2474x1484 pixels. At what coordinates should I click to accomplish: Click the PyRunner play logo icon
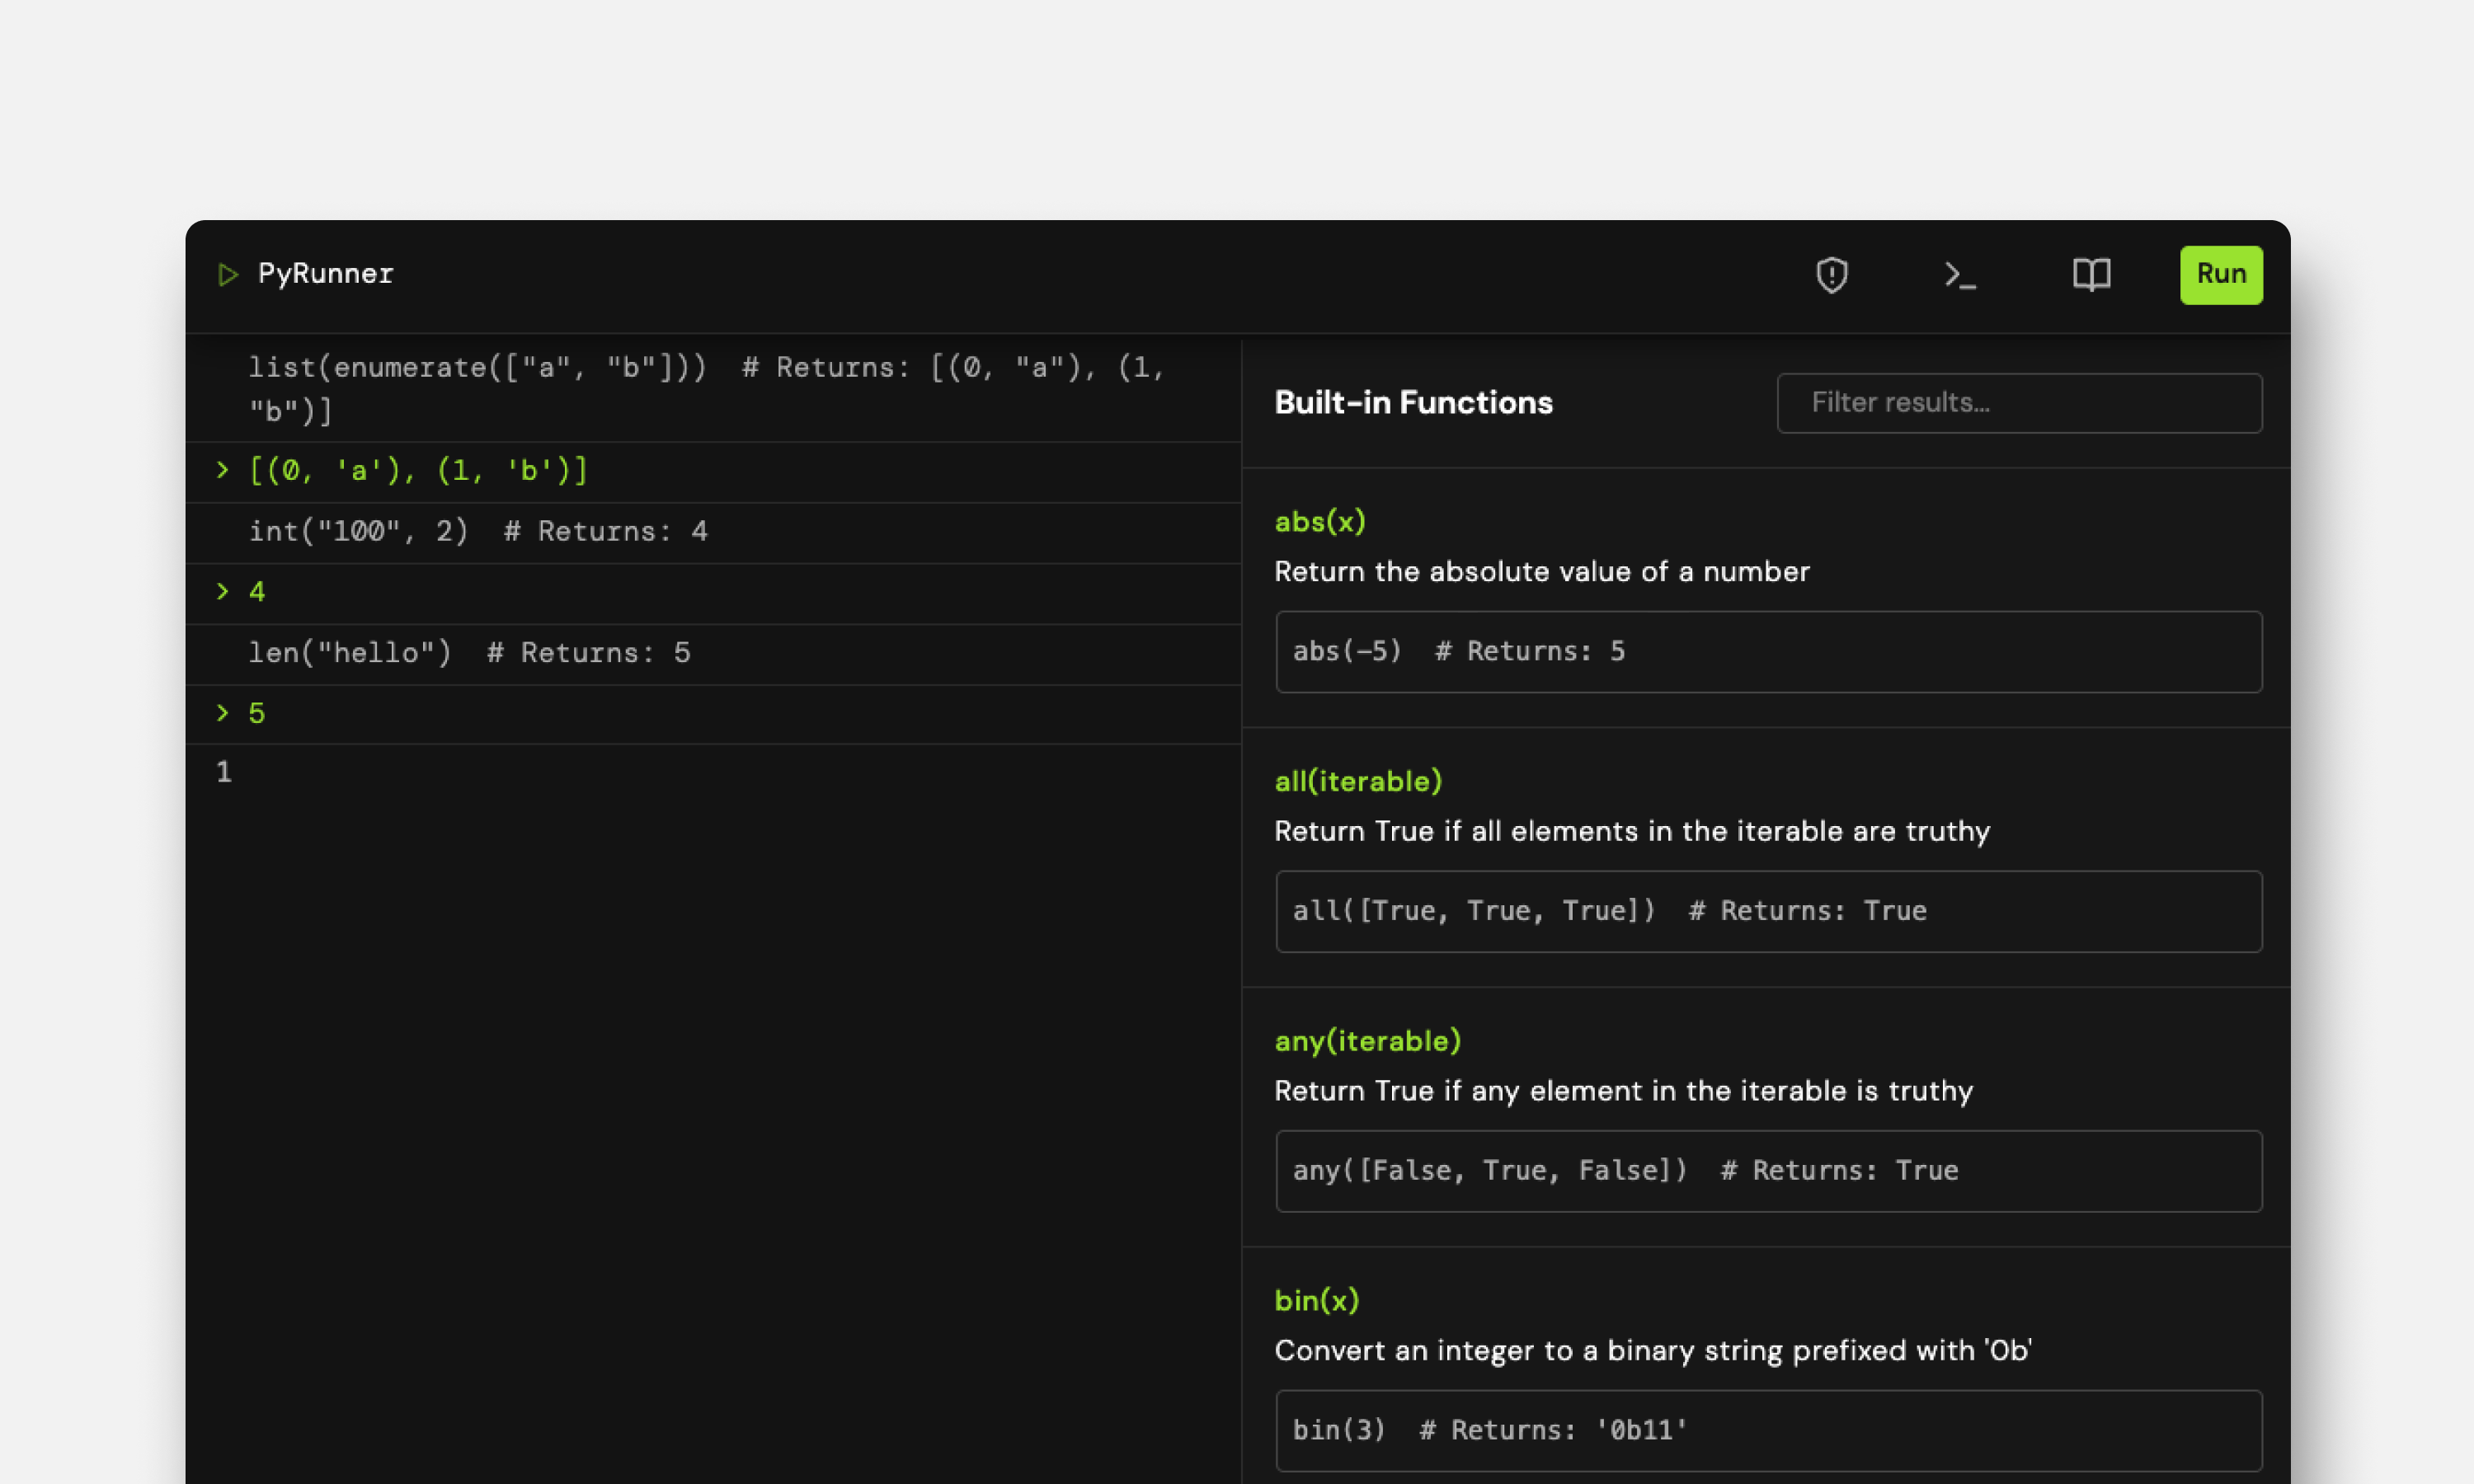pyautogui.click(x=228, y=274)
